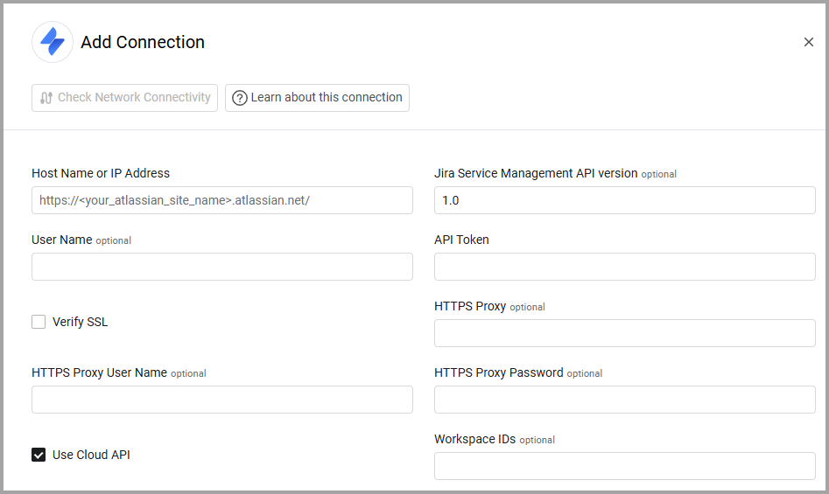829x494 pixels.
Task: Click the question mark help icon
Action: point(240,98)
